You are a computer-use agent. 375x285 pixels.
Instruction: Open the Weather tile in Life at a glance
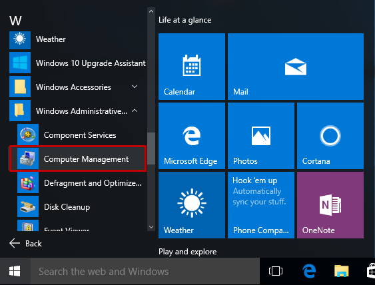(192, 205)
